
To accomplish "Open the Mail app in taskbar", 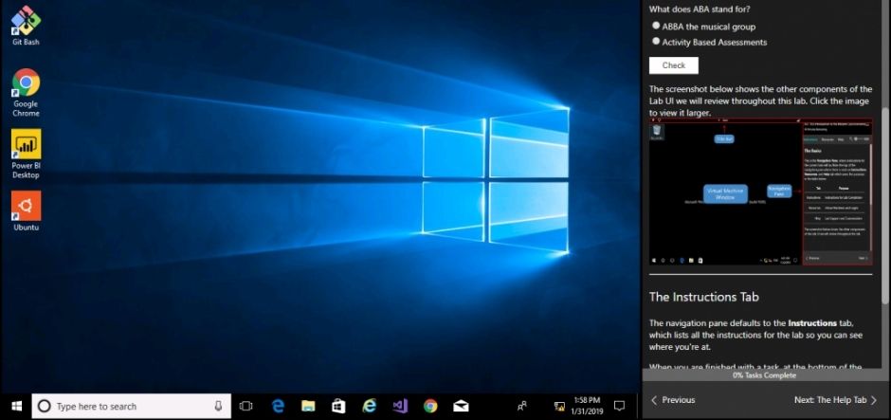I will tap(461, 406).
